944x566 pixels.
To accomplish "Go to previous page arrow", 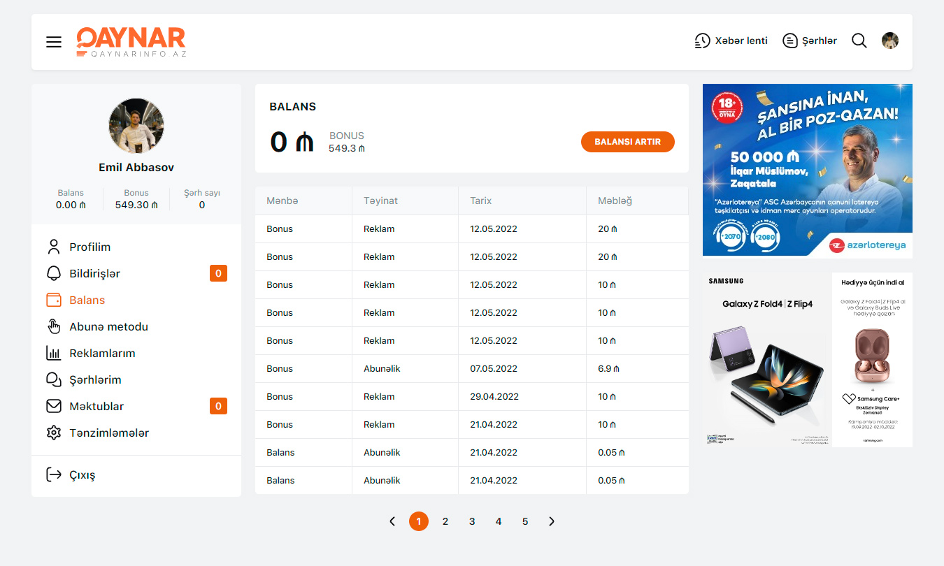I will pos(392,521).
